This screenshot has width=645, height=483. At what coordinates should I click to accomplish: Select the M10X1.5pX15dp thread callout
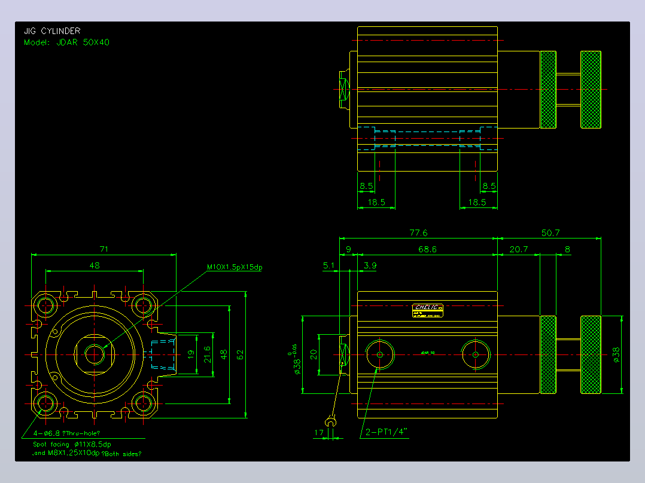[x=235, y=267]
